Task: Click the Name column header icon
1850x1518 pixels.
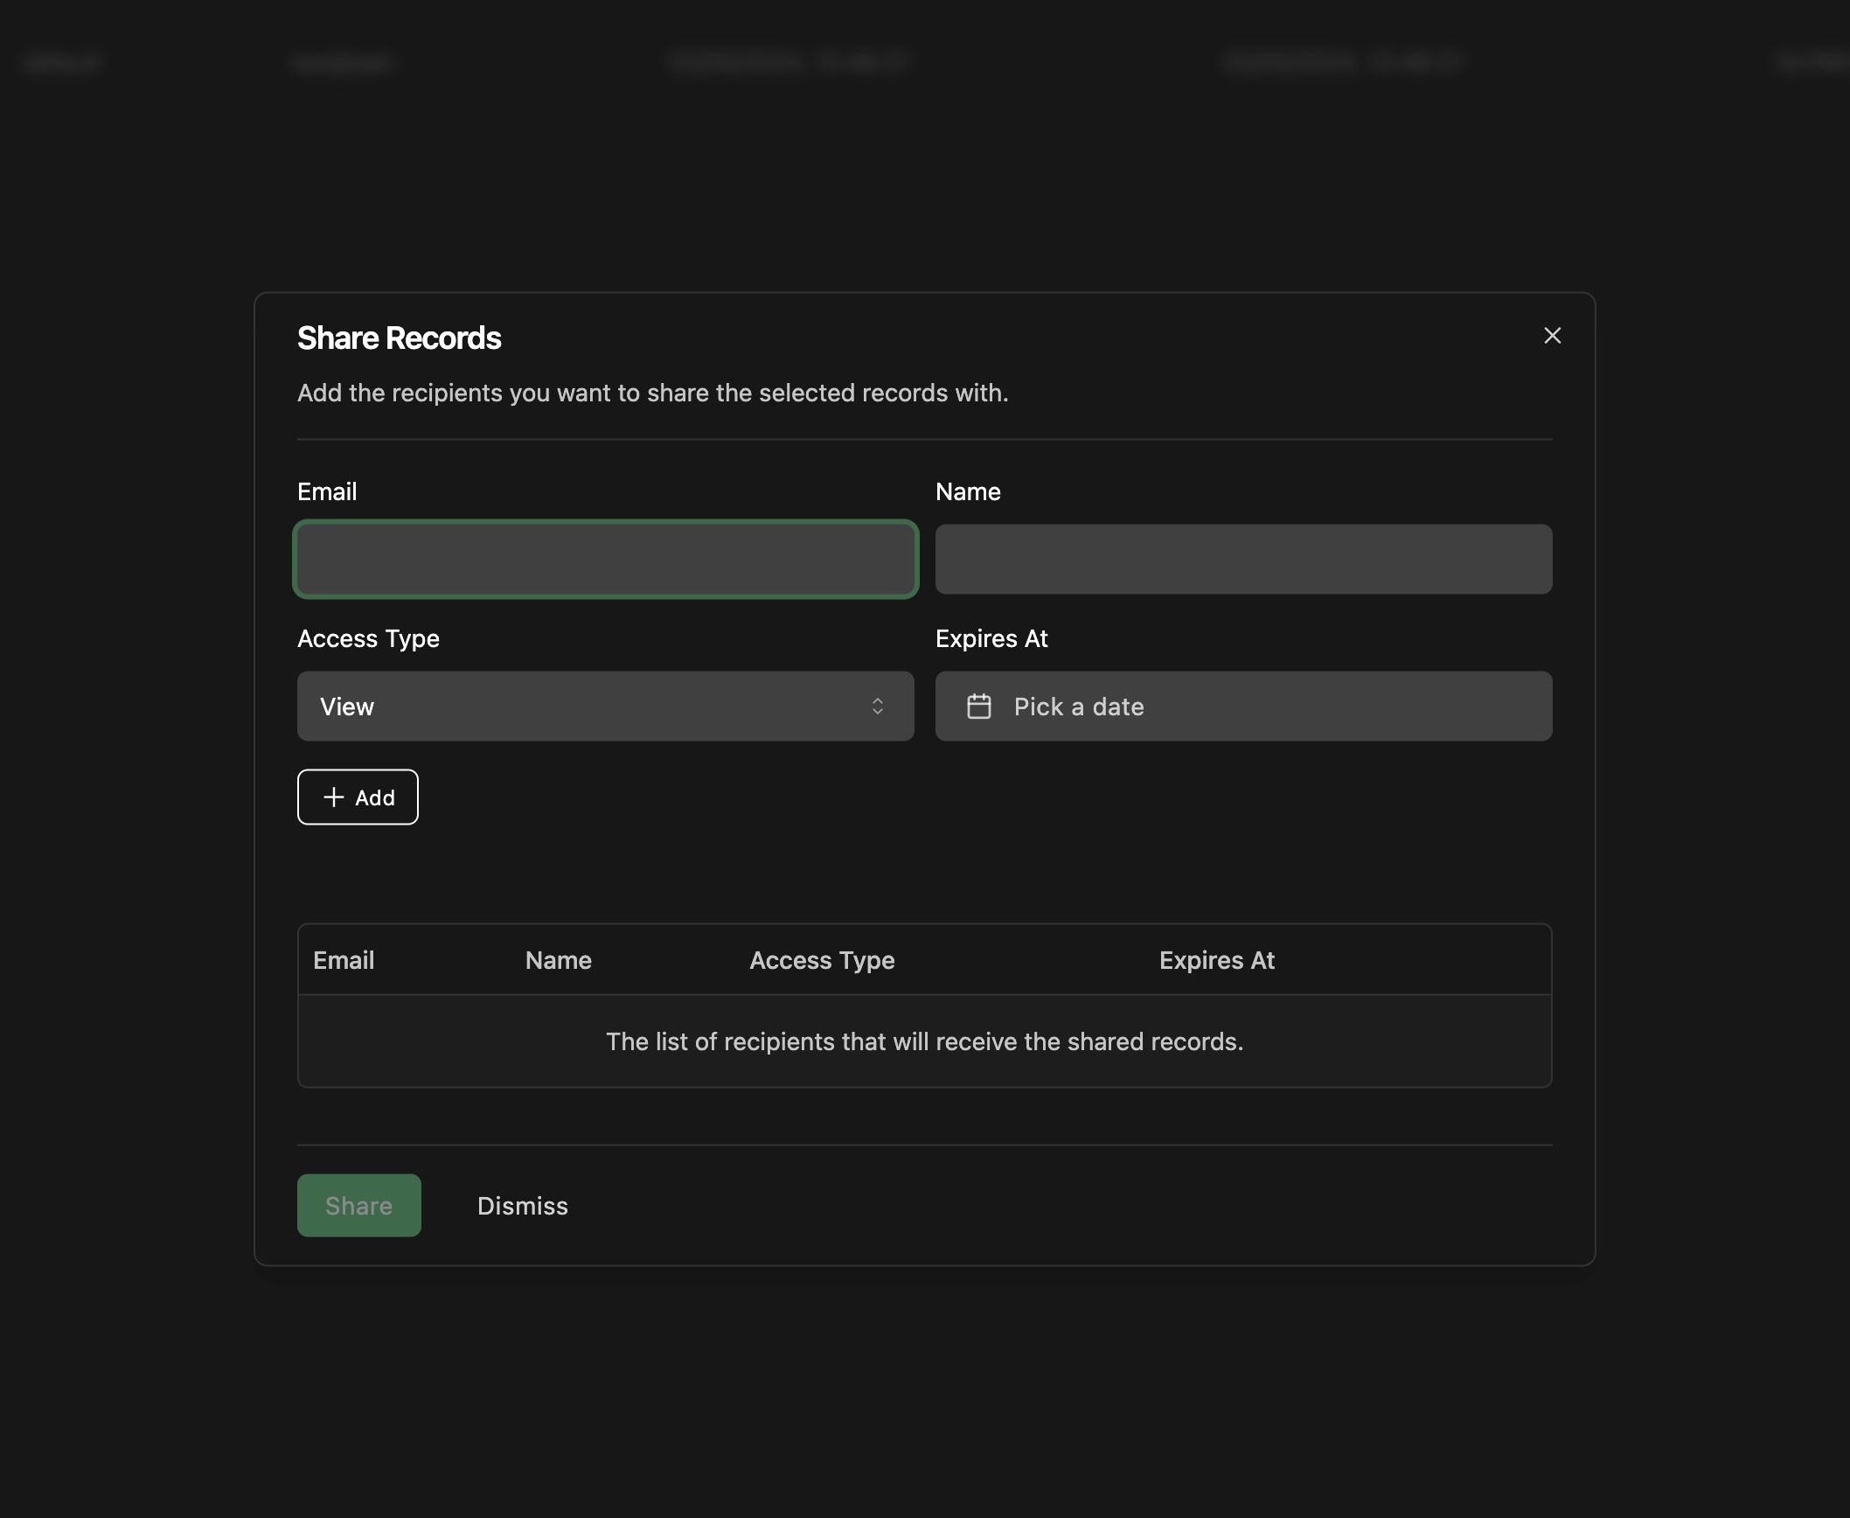Action: pos(558,958)
